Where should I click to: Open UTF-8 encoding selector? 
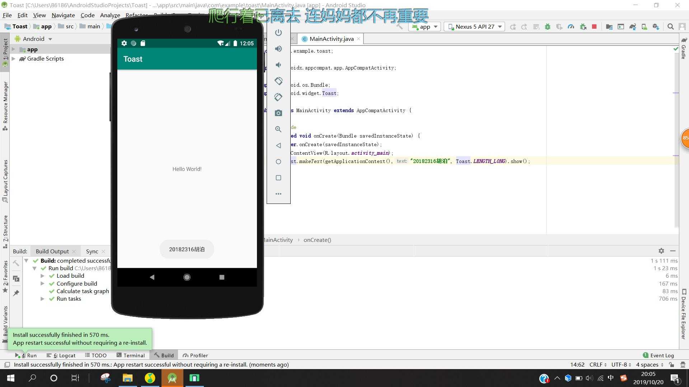621,364
